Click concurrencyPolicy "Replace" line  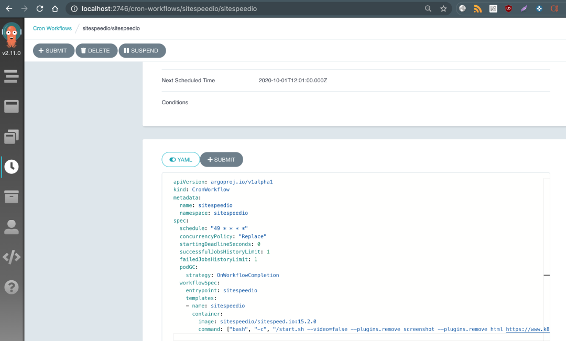(x=223, y=236)
